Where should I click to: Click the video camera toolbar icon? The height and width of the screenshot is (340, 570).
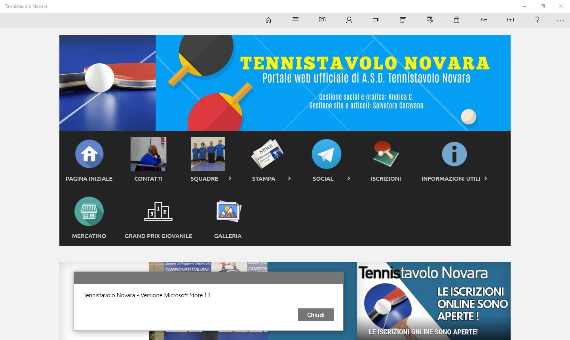click(x=376, y=20)
